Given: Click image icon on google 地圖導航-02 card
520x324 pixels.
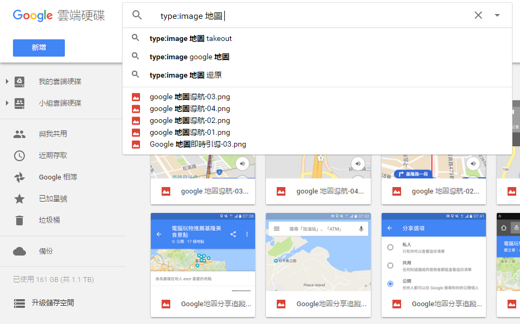Looking at the screenshot, I should (397, 191).
